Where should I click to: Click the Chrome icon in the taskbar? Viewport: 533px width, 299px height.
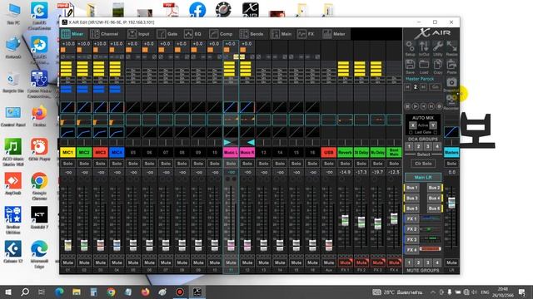[x=111, y=292]
